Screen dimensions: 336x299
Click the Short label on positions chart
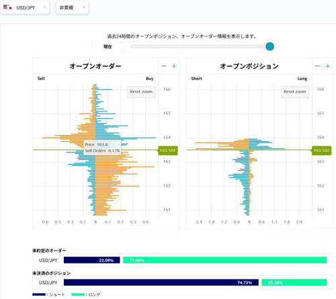point(196,79)
